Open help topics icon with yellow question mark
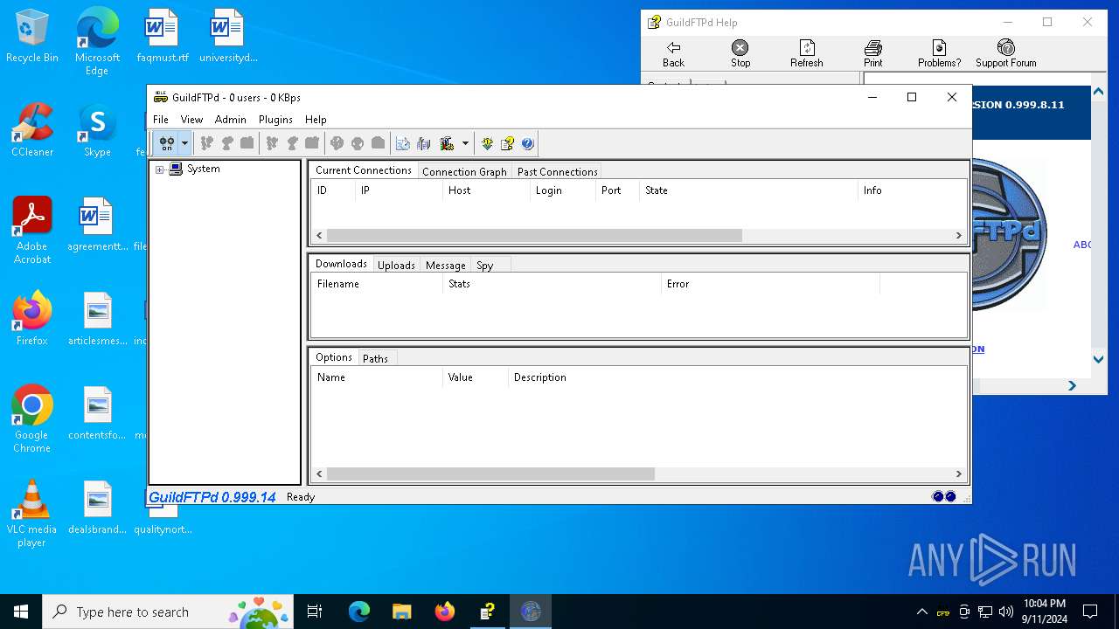 tap(507, 143)
